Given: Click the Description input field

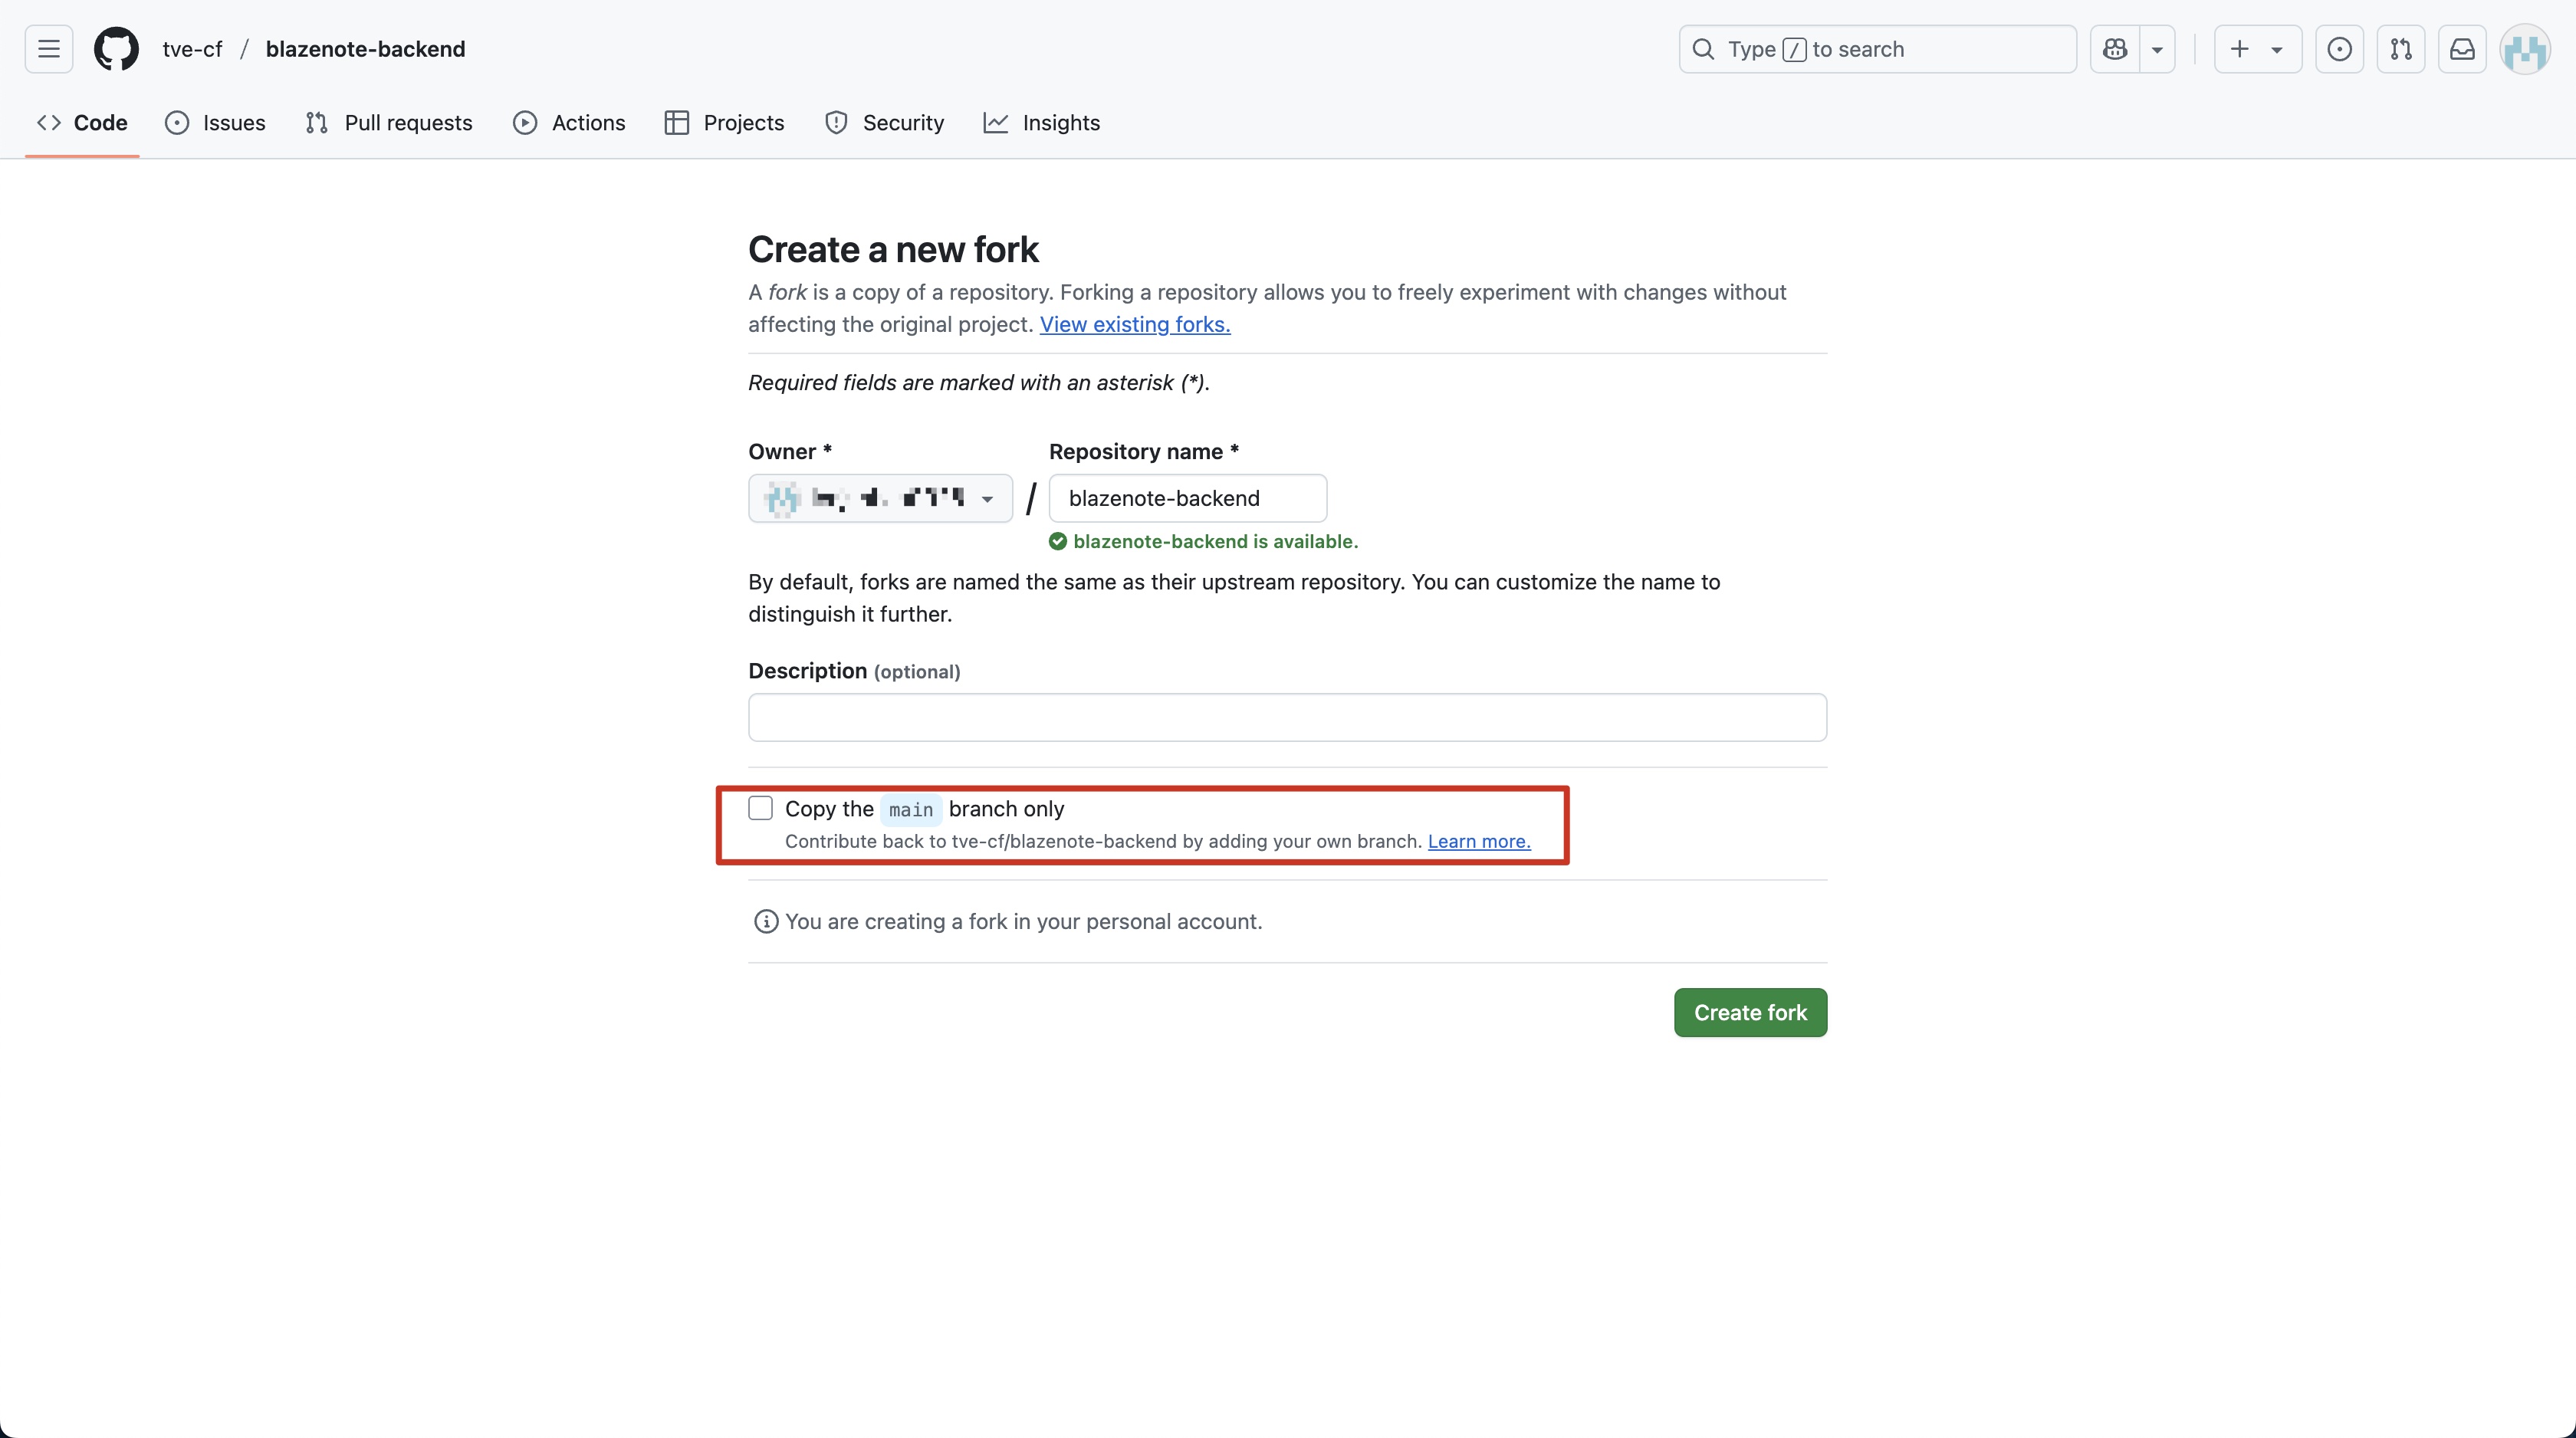Looking at the screenshot, I should coord(1287,717).
